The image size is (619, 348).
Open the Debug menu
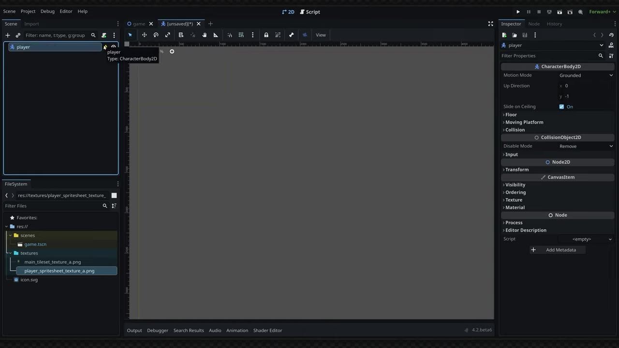click(x=47, y=11)
